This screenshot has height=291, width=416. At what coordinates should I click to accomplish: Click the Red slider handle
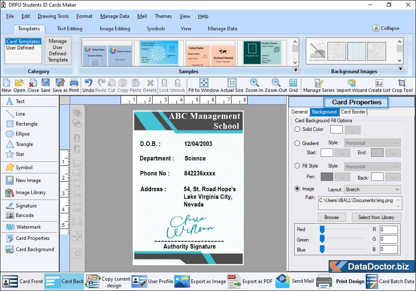pos(322,230)
